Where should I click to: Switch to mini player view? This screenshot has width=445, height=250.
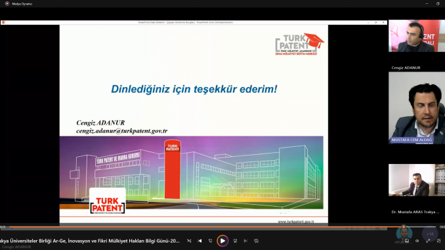pyautogui.click(x=438, y=241)
